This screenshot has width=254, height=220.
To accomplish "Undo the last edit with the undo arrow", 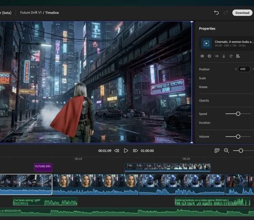I will coord(216,13).
